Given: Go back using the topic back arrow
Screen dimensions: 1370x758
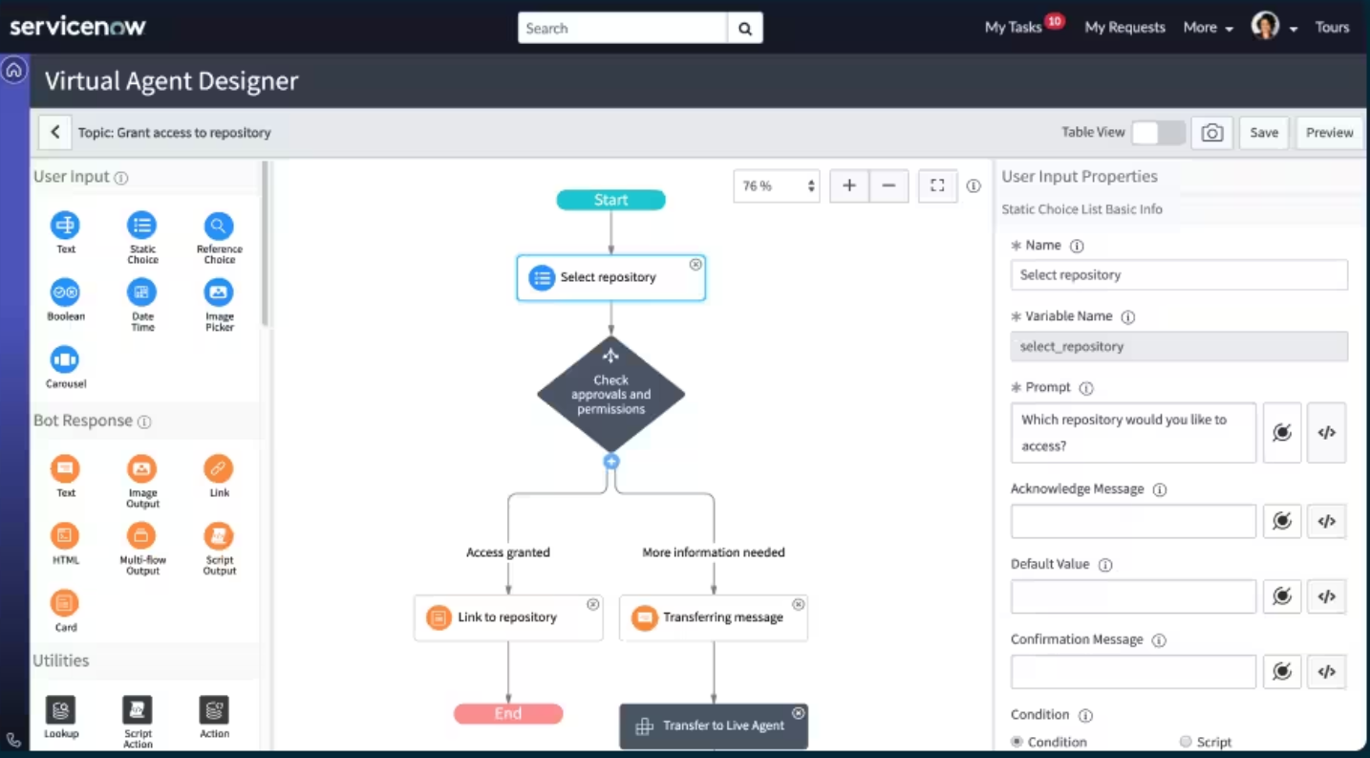Looking at the screenshot, I should [55, 133].
